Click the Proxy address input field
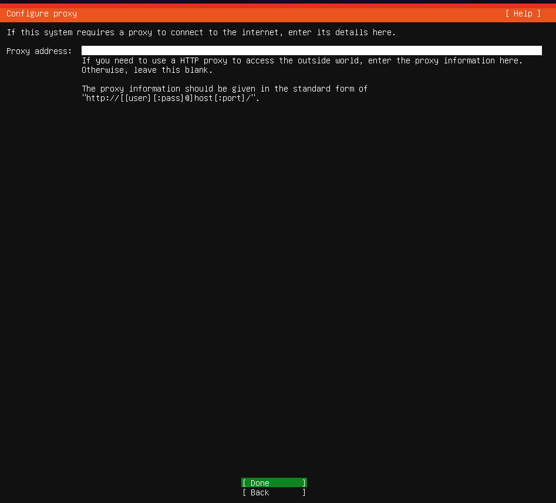556x503 pixels. pyautogui.click(x=311, y=50)
